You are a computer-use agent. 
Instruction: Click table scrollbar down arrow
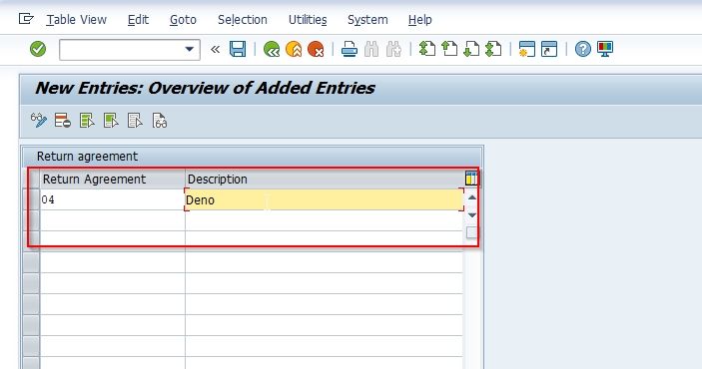tap(472, 215)
